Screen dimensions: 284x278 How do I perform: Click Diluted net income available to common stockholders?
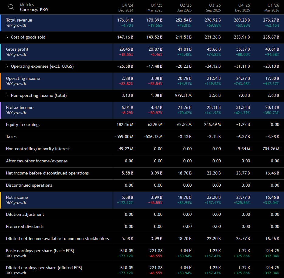(57, 239)
